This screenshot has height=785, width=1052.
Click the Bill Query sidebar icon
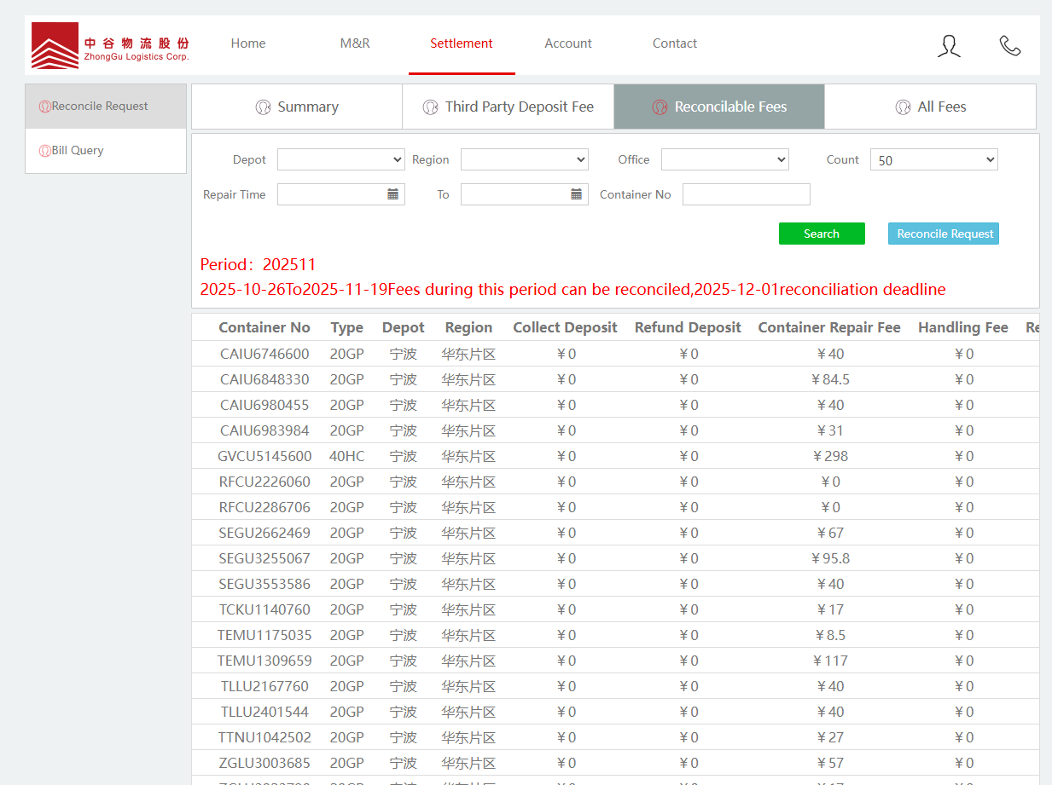pos(45,151)
